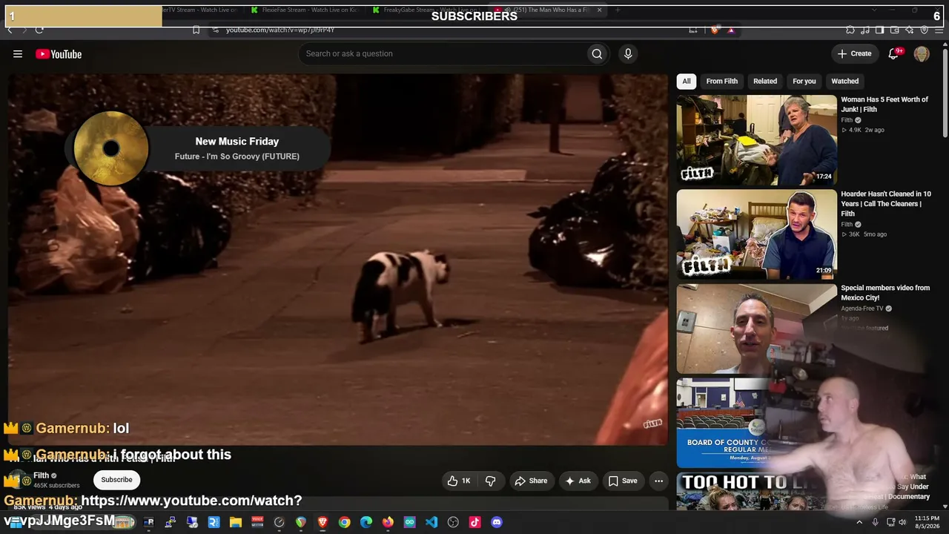Click the YouTube search input field

pyautogui.click(x=441, y=53)
